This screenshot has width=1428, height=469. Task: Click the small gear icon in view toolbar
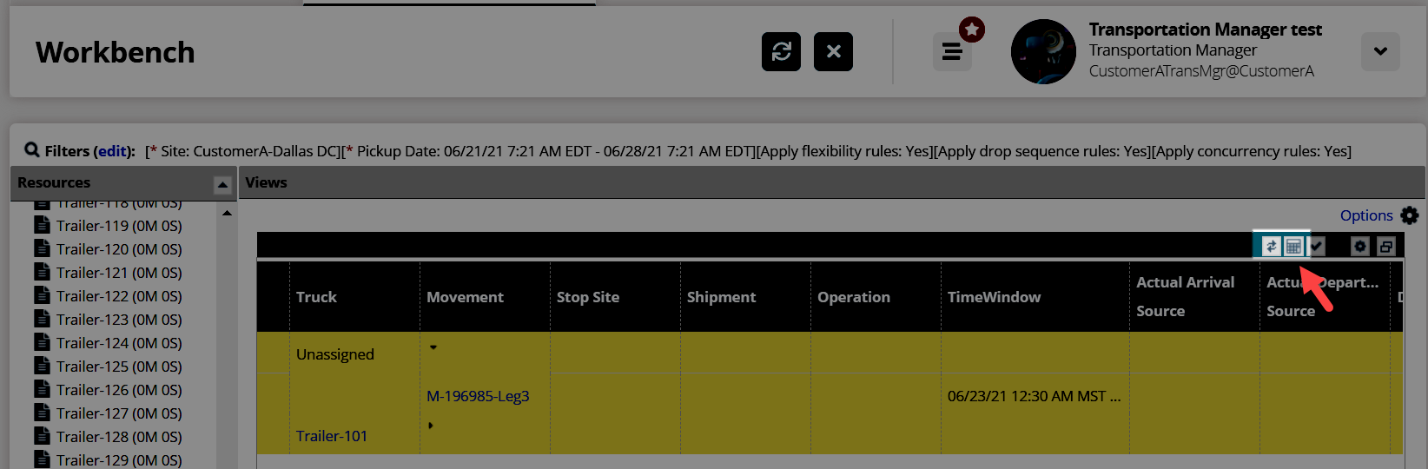pyautogui.click(x=1360, y=247)
